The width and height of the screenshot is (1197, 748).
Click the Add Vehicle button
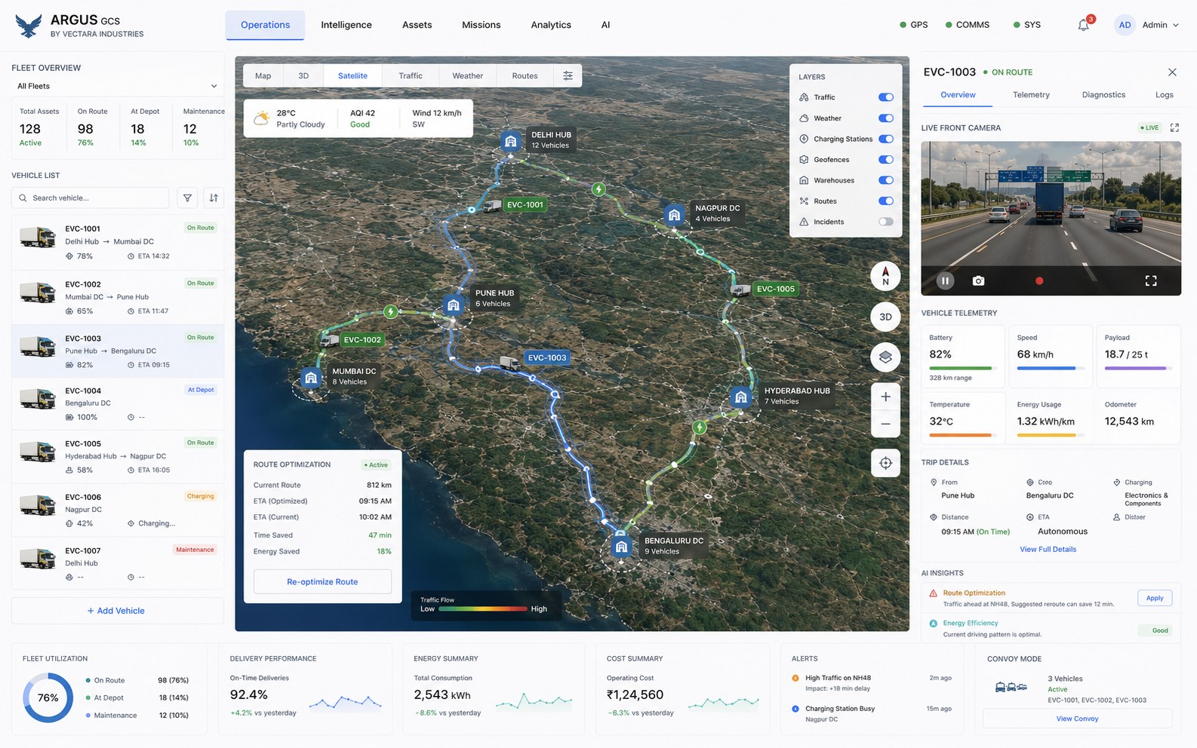point(118,611)
